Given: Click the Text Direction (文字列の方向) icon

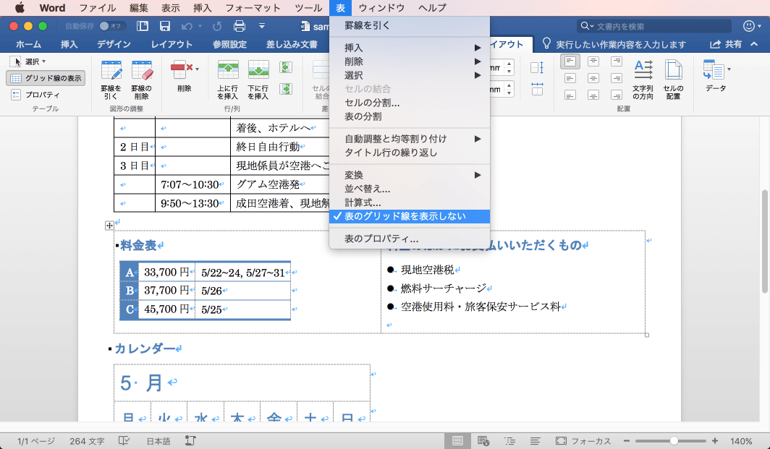Looking at the screenshot, I should [643, 80].
